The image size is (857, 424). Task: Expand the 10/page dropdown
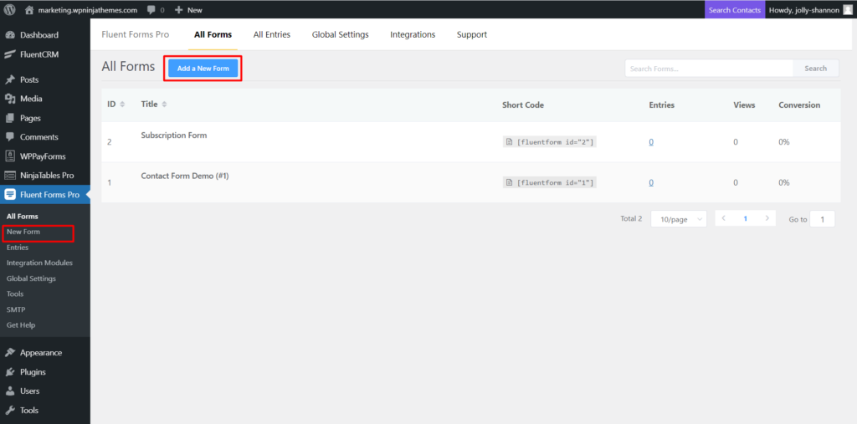[678, 219]
